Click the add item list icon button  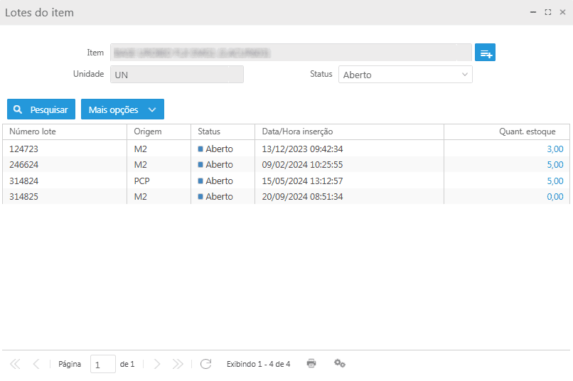tap(486, 53)
